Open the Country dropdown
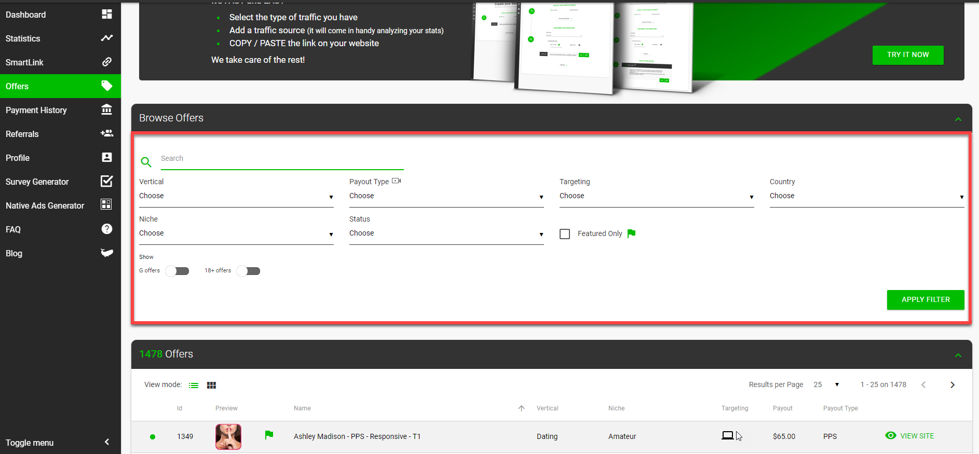Viewport: 979px width, 454px height. coord(867,196)
